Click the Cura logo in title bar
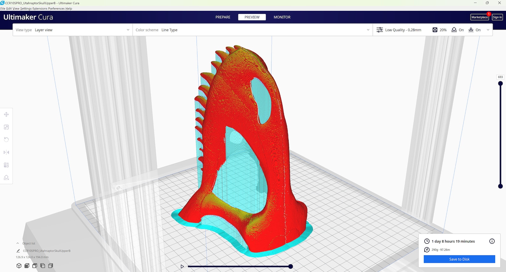506x272 pixels. 3,3
